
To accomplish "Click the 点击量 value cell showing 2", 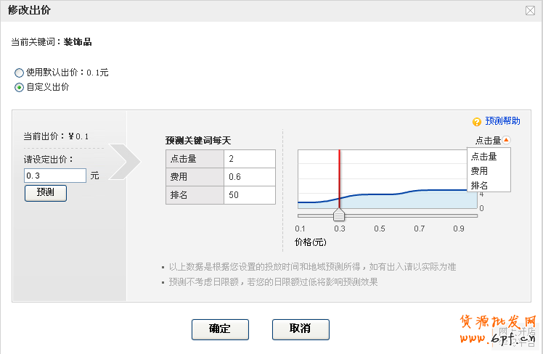I will click(249, 159).
